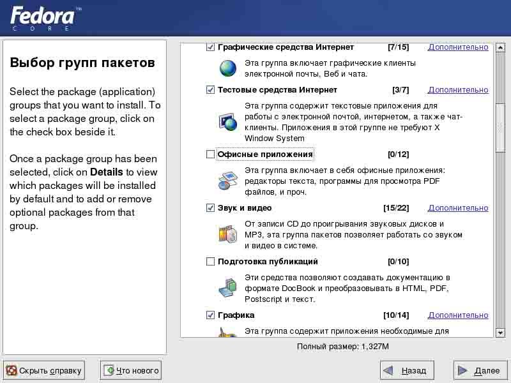Click the Звук и видео group icon
This screenshot has height=383, width=511.
pyautogui.click(x=228, y=234)
